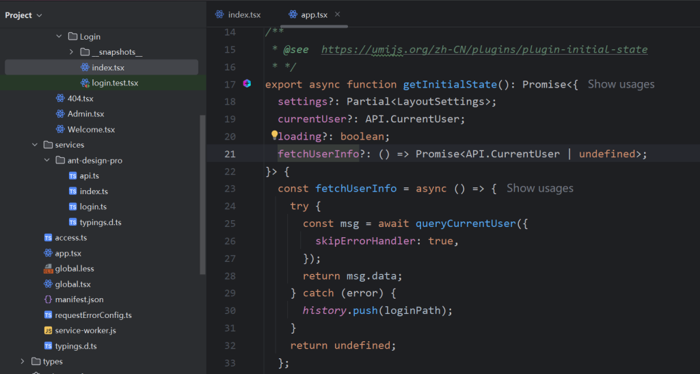The width and height of the screenshot is (700, 374).
Task: Expand the __snapshots__ folder chevron
Action: [x=71, y=52]
